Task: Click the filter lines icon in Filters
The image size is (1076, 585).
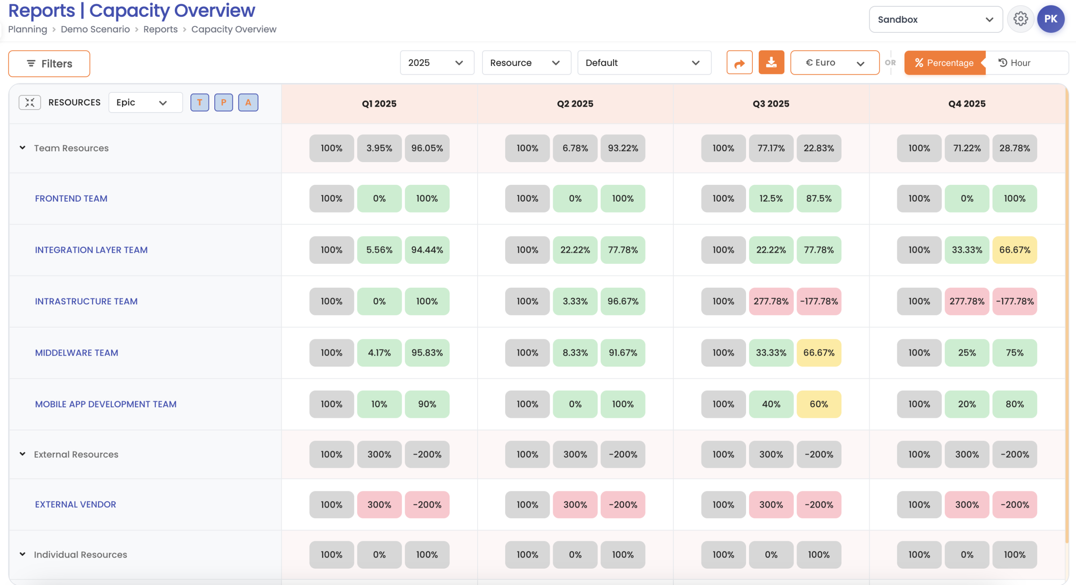Action: pos(31,63)
